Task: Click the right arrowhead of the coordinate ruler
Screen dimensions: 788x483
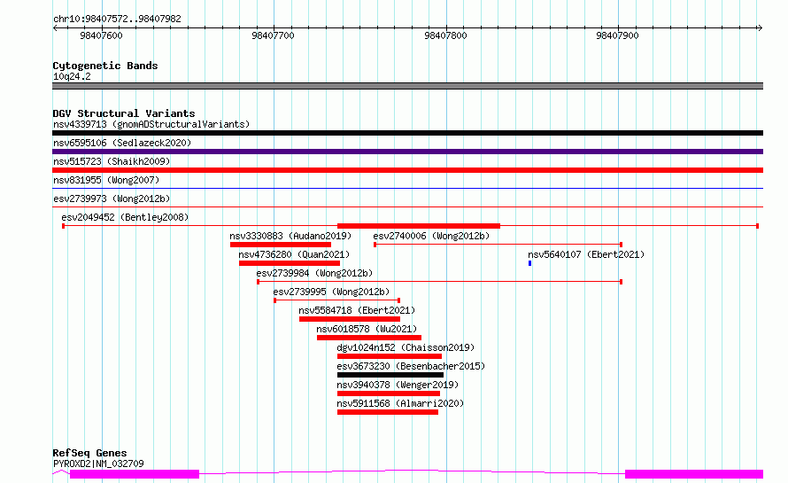Action: (x=761, y=27)
